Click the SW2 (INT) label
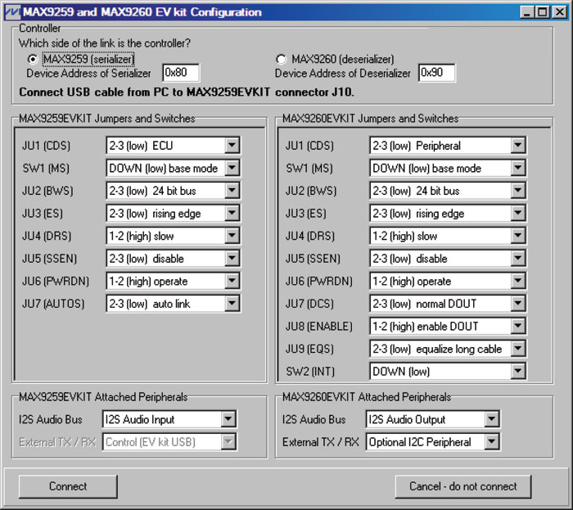This screenshot has height=510, width=573. [x=310, y=372]
